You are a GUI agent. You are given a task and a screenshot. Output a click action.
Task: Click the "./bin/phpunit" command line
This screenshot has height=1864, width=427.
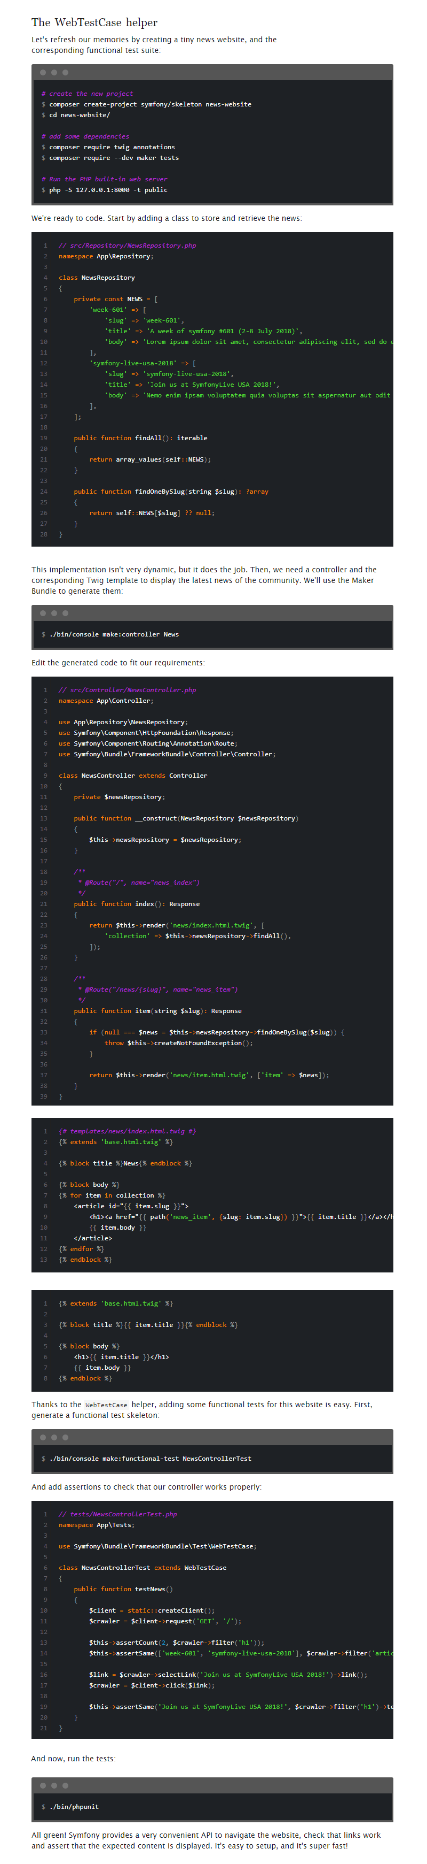point(74,1806)
